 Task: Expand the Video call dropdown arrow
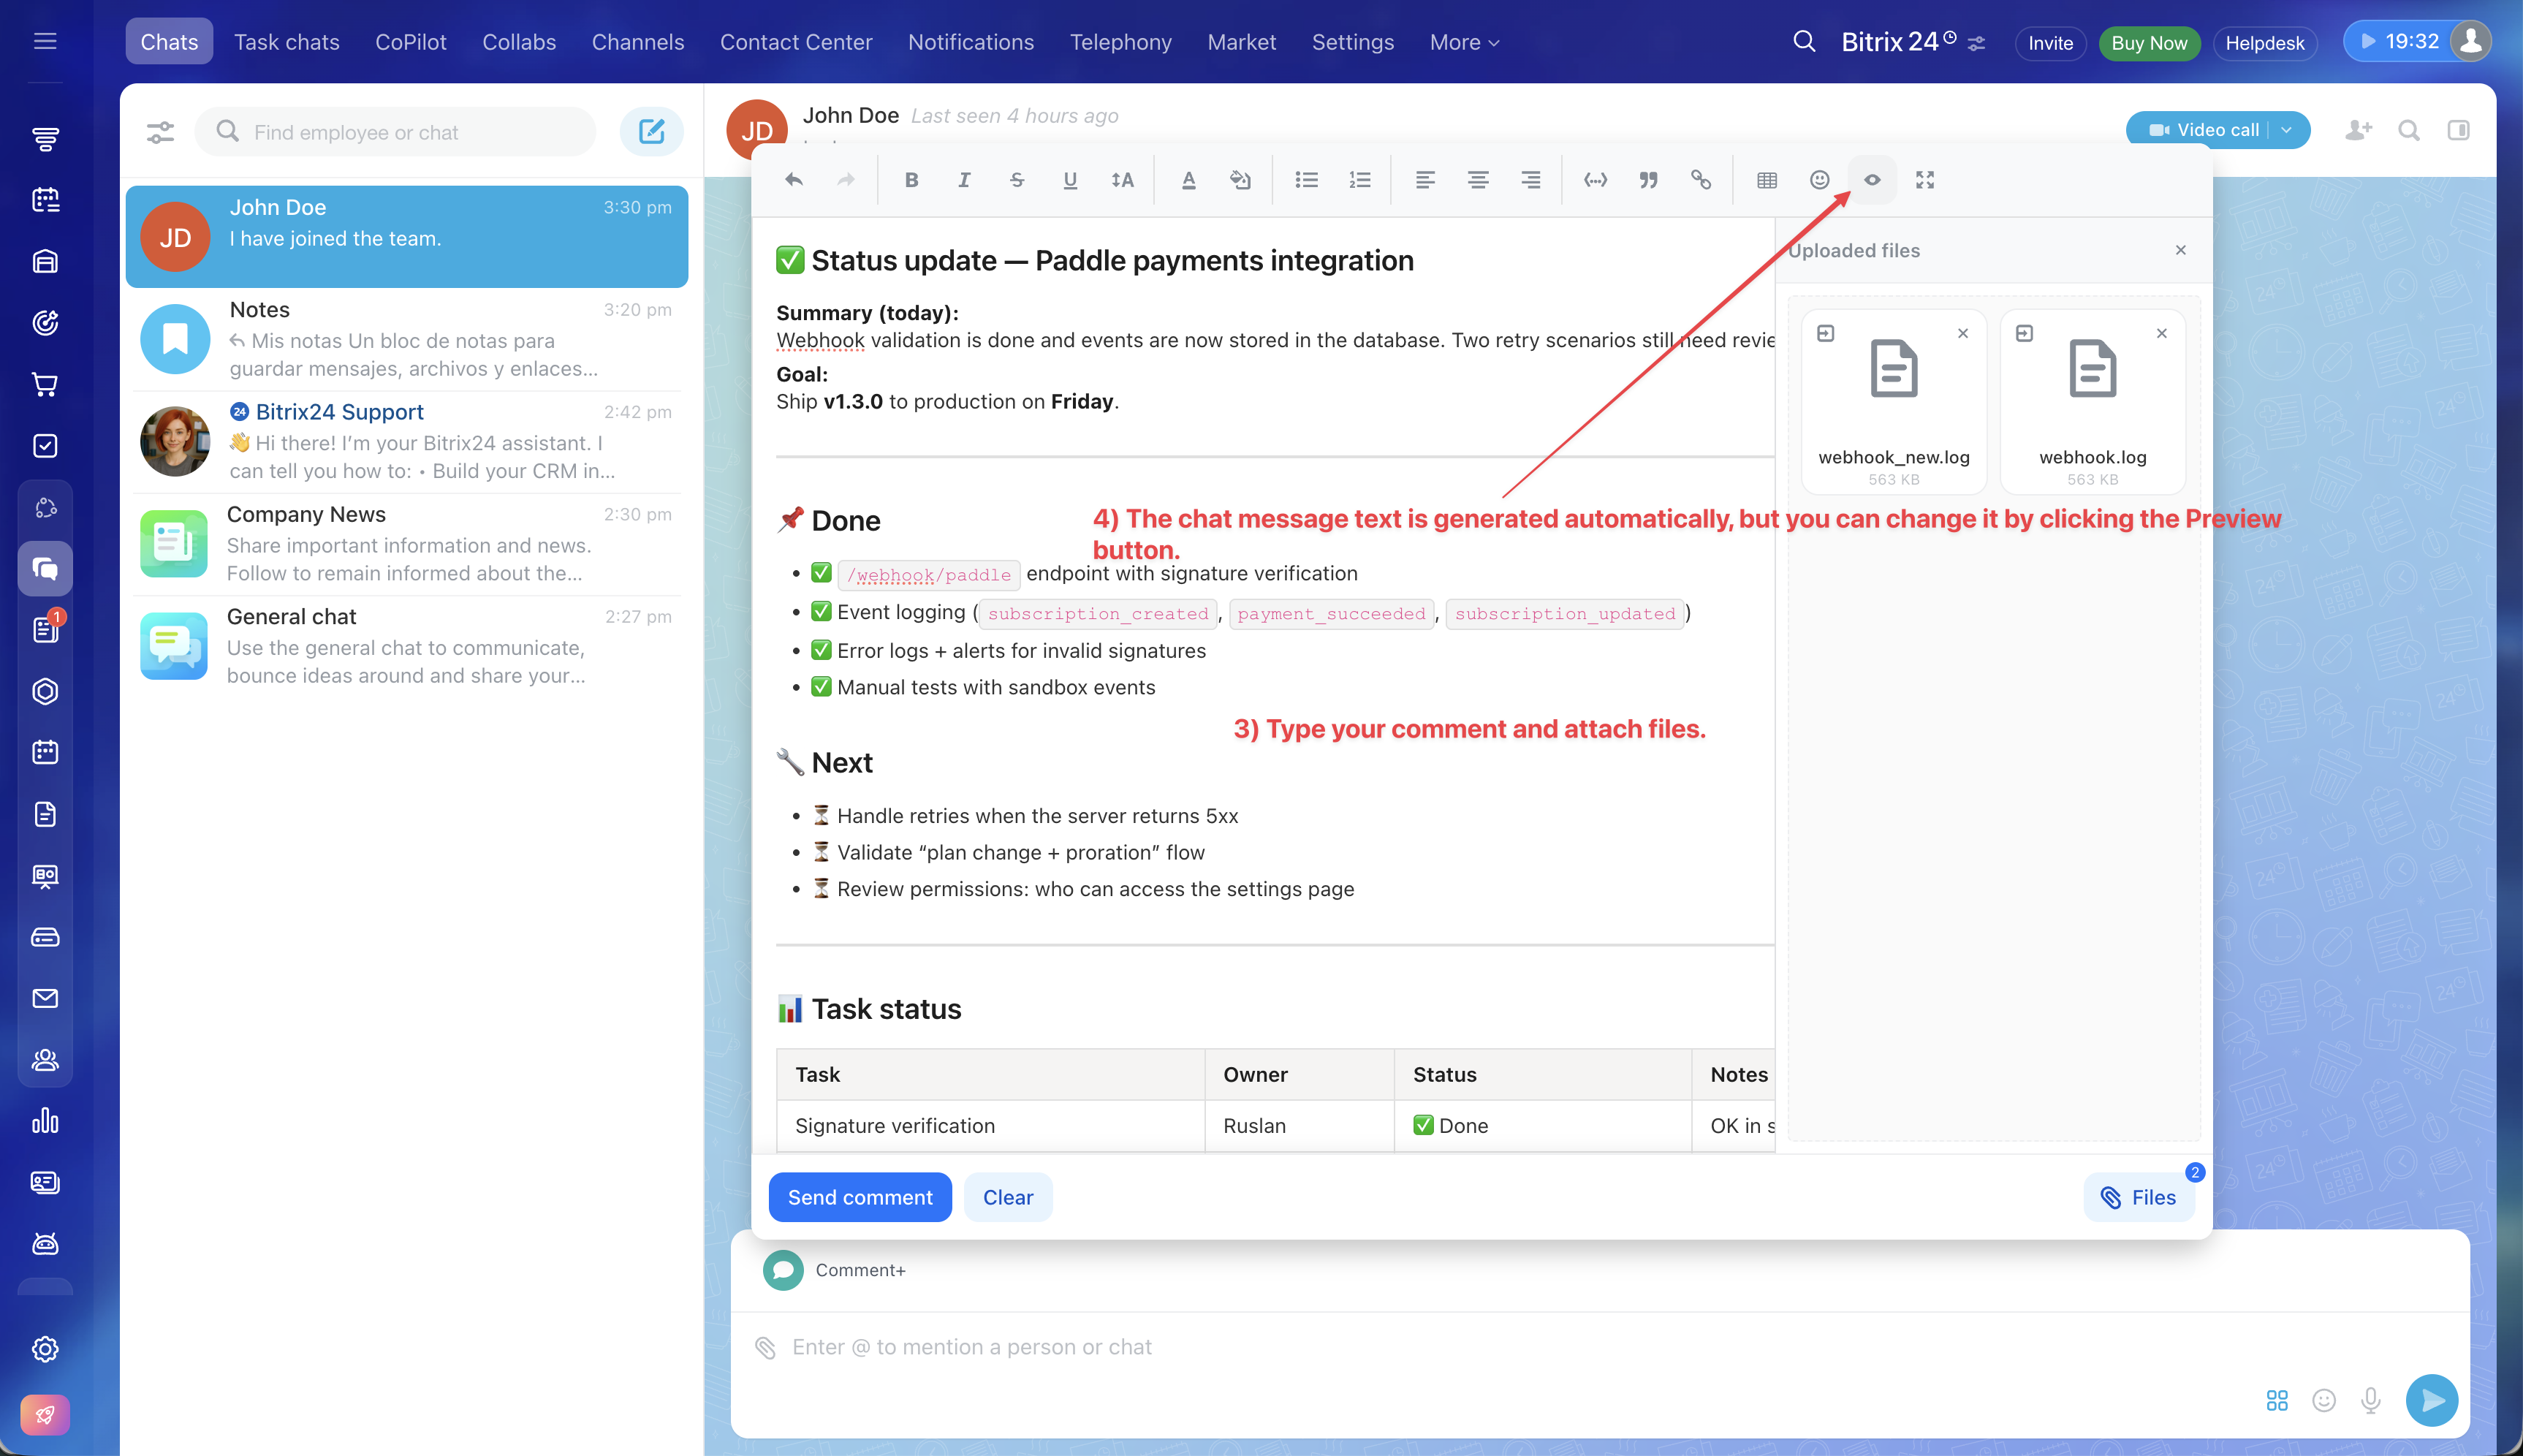2286,130
